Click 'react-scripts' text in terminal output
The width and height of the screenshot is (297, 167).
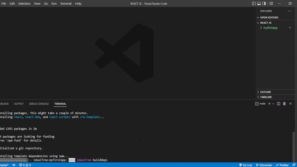pos(60,117)
